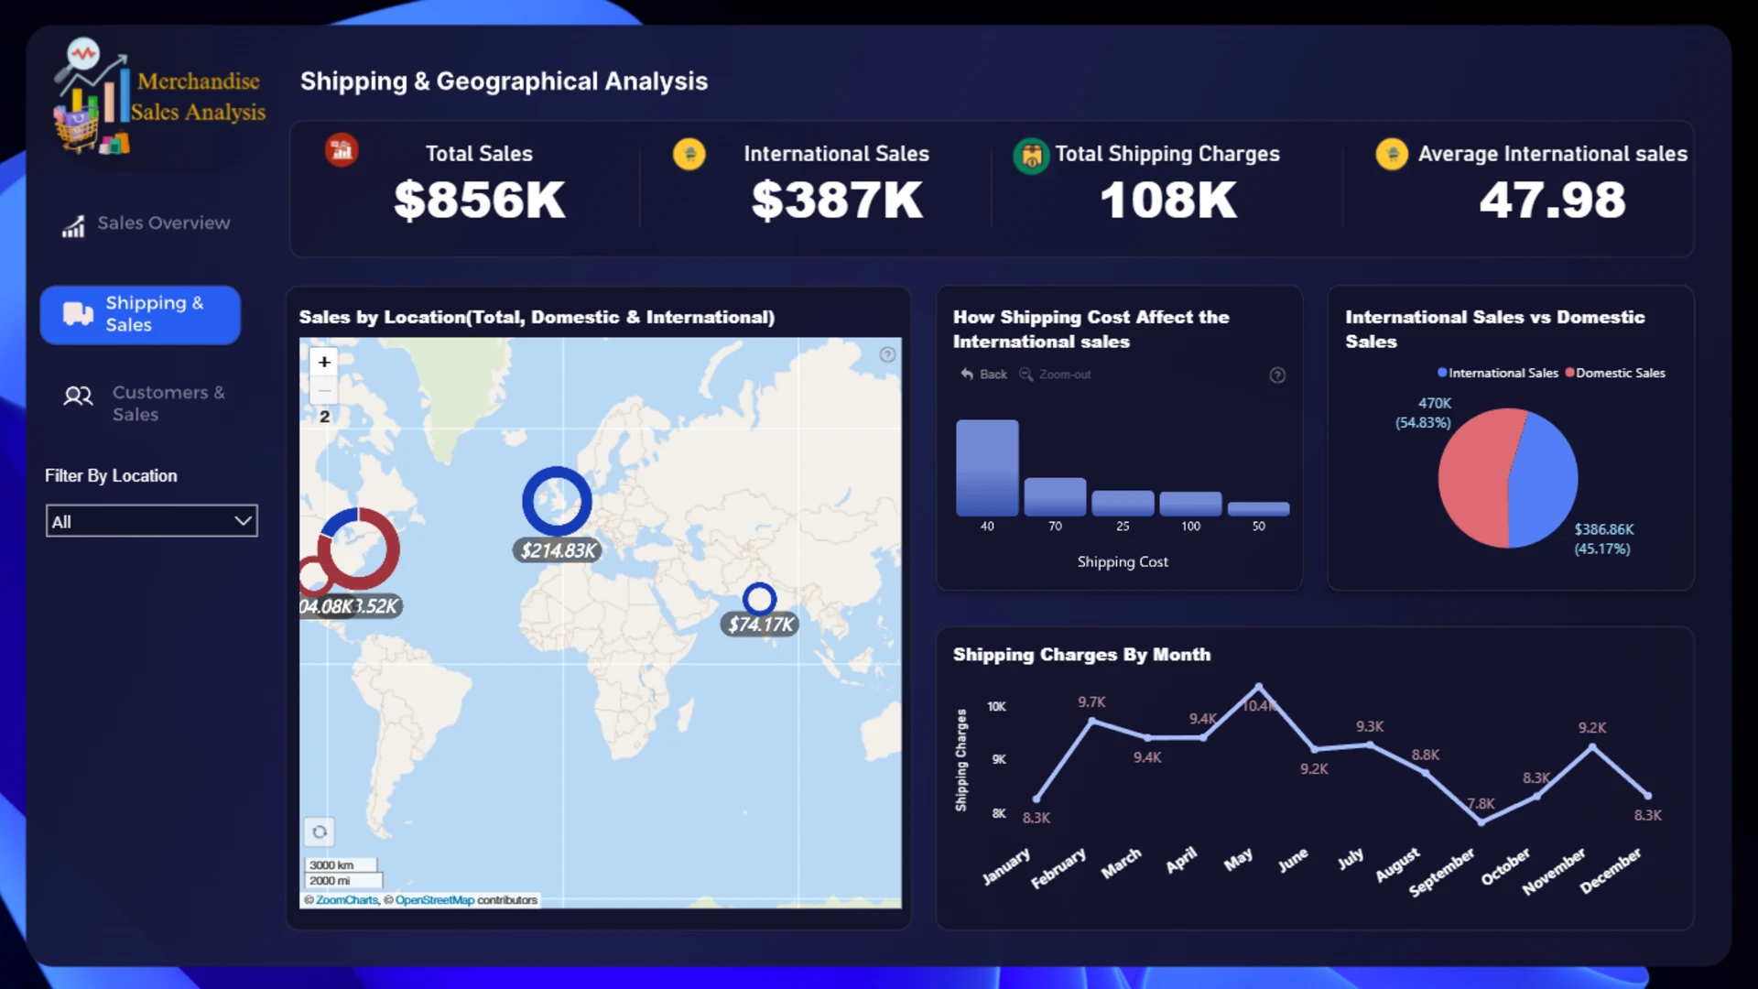Select the $214.83K Europe map donut

click(x=557, y=501)
